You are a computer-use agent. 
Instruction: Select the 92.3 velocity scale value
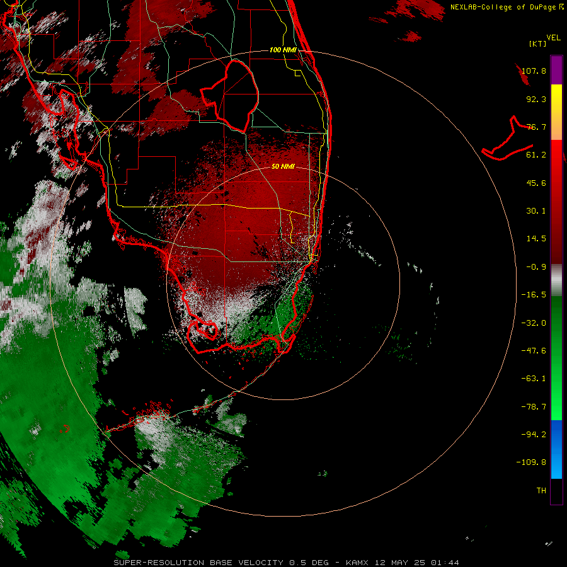pyautogui.click(x=536, y=99)
